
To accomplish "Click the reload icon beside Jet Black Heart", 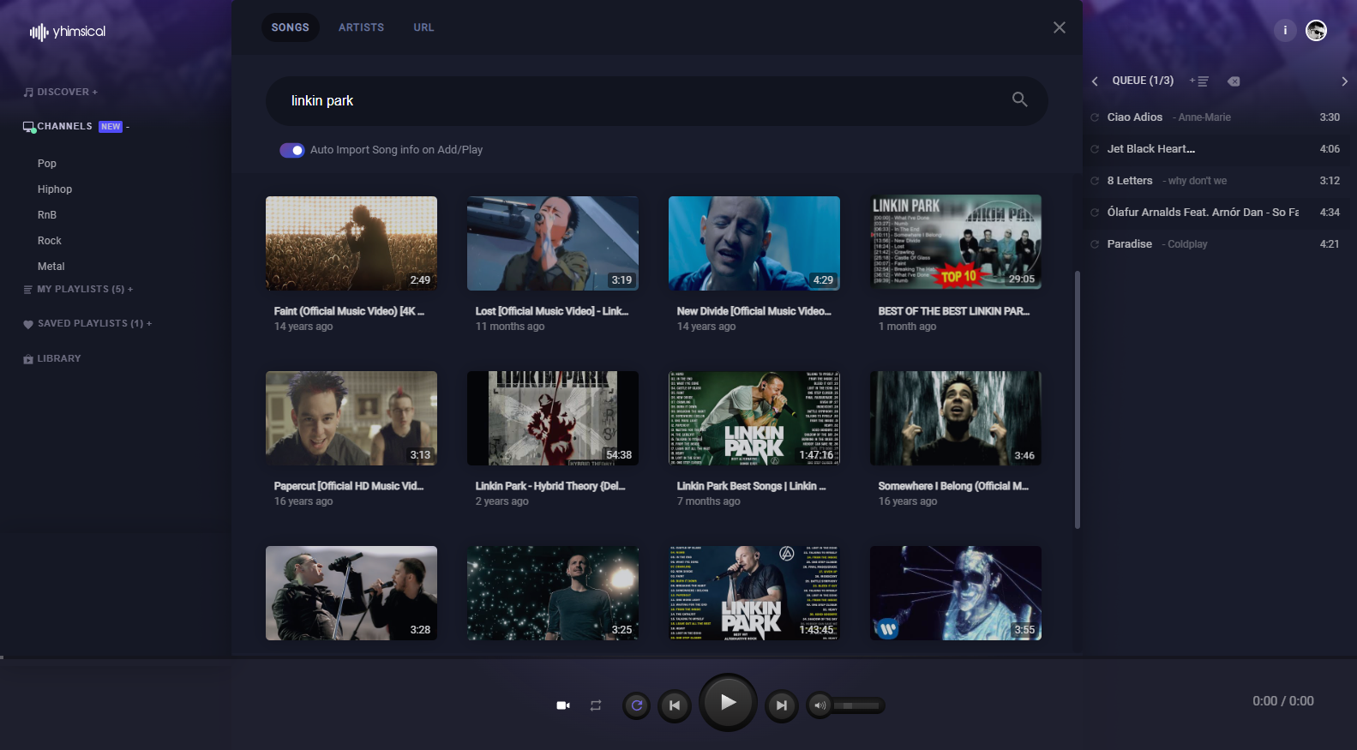I will tap(1095, 149).
